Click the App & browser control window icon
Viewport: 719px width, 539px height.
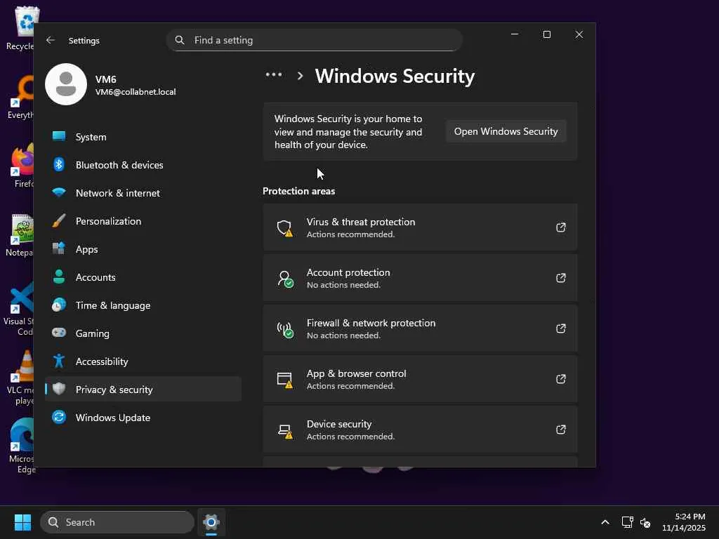tap(285, 380)
